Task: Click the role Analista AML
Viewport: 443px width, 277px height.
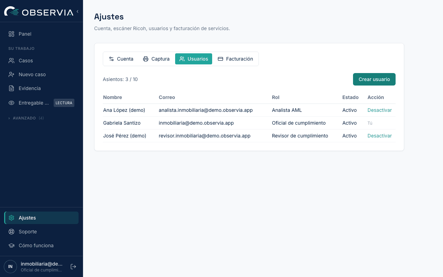Action: pos(287,110)
